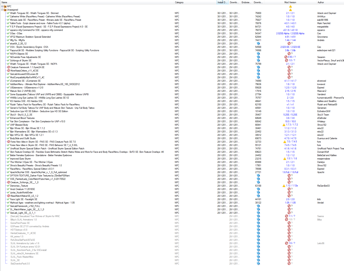344x271 pixels.
Task: Toggle the green checkmark for BodySlide and Outfit Studio
Action: point(8,138)
